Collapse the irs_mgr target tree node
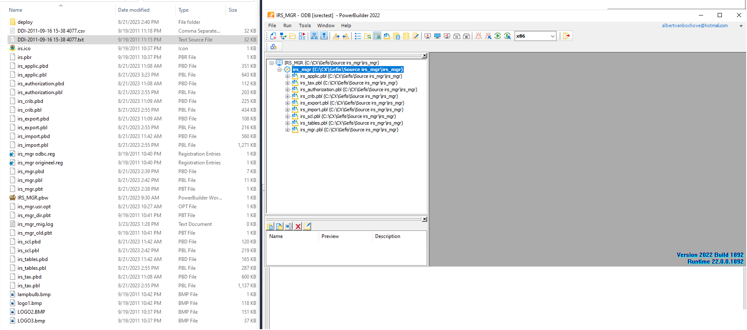 pyautogui.click(x=279, y=69)
